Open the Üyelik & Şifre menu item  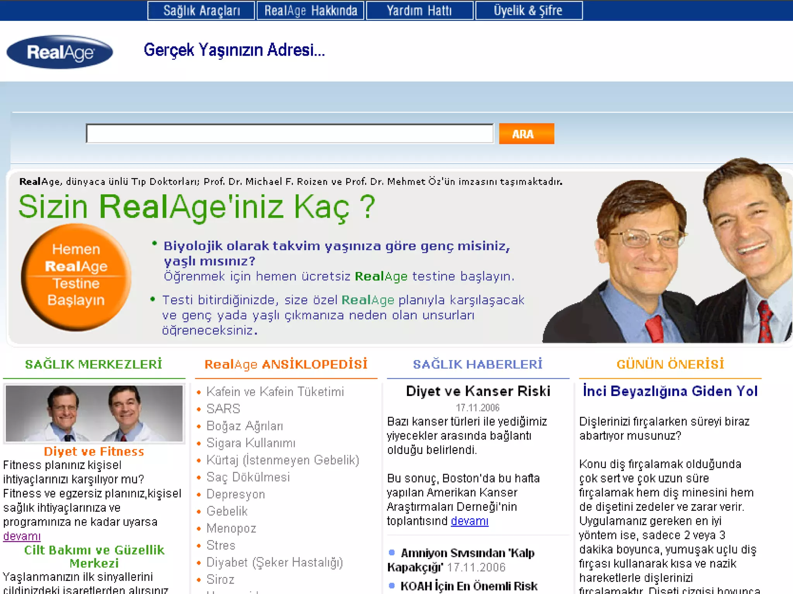click(x=528, y=10)
